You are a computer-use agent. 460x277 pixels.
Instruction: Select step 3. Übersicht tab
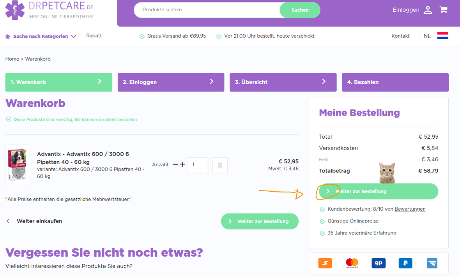pyautogui.click(x=283, y=82)
